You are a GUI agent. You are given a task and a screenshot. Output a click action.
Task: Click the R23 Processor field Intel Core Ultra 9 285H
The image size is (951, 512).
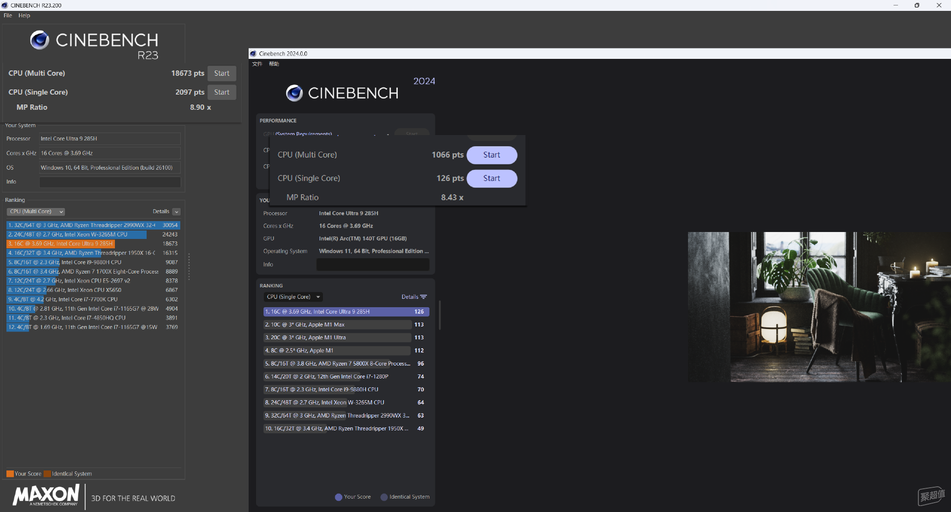pos(110,139)
